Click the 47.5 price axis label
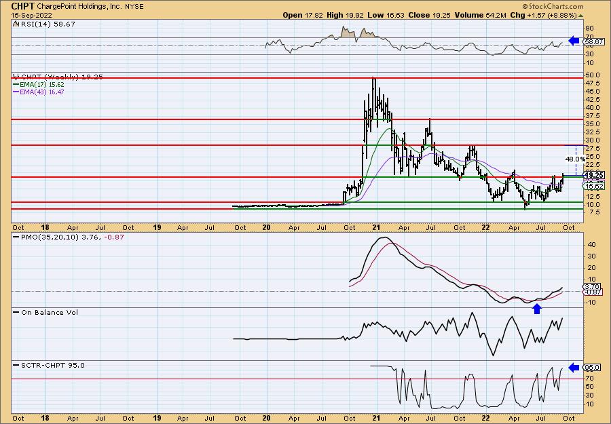Image resolution: width=611 pixels, height=424 pixels. [593, 83]
